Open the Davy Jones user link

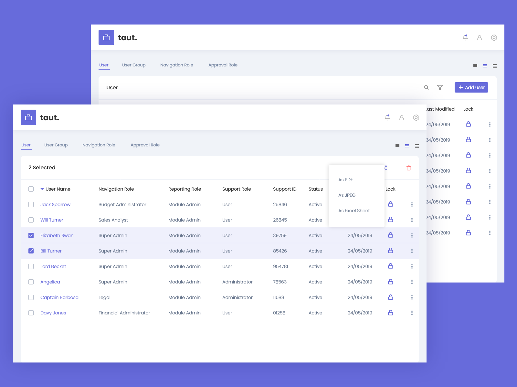coord(53,313)
